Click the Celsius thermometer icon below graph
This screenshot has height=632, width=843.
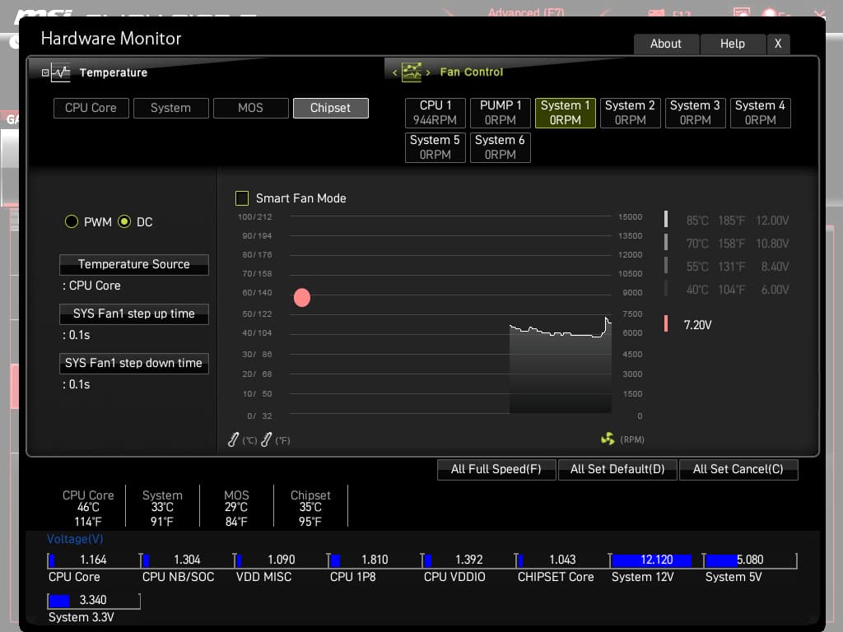click(234, 440)
